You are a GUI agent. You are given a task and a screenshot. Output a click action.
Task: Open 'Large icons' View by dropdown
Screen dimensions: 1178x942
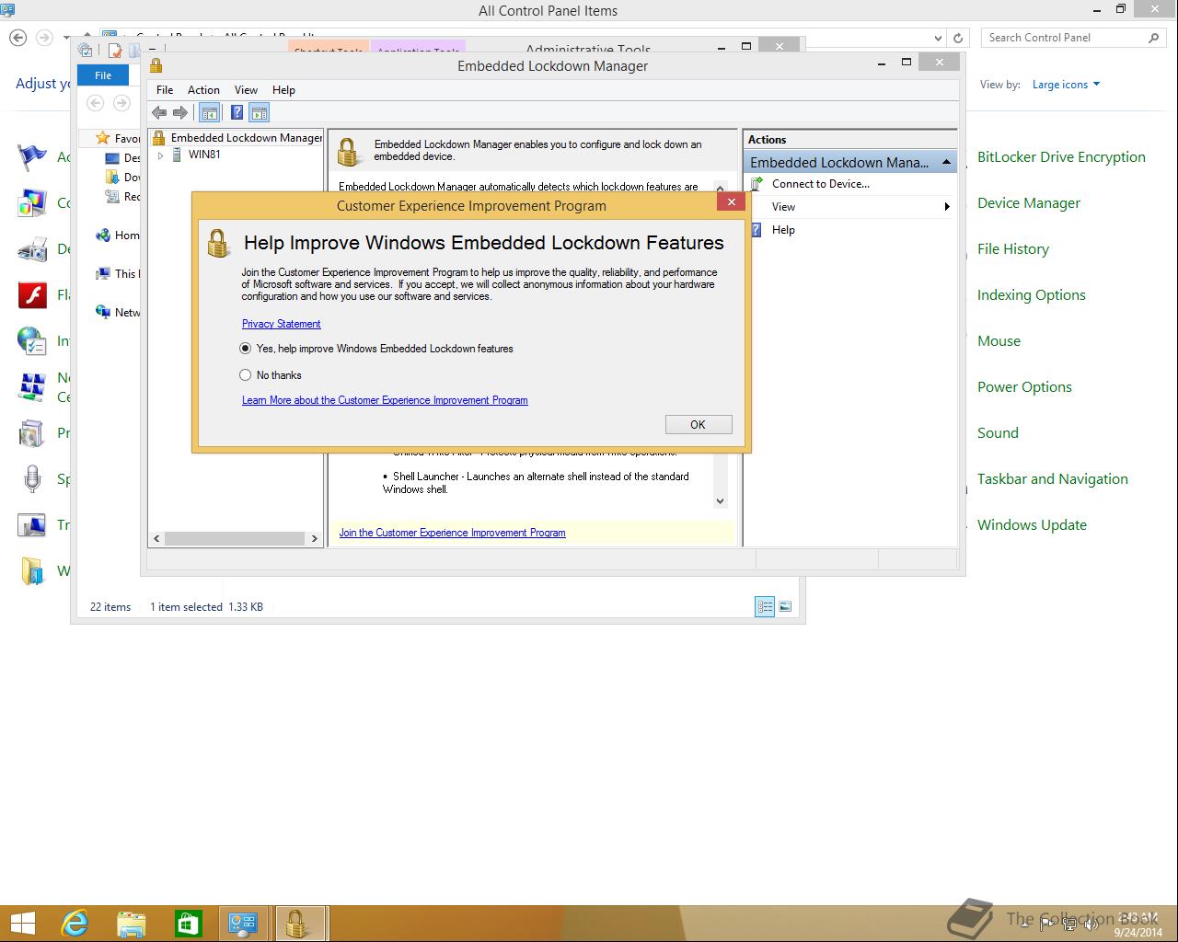pos(1066,85)
